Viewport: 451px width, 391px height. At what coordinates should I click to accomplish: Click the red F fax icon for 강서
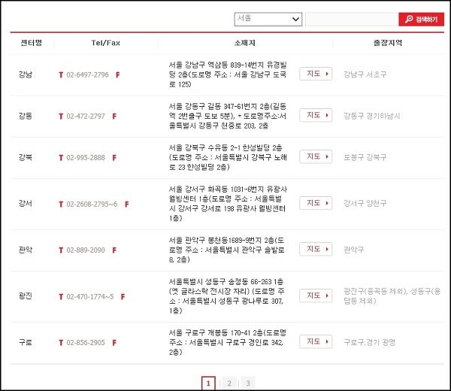[127, 205]
